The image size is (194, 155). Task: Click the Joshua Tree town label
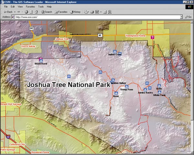[62, 39]
